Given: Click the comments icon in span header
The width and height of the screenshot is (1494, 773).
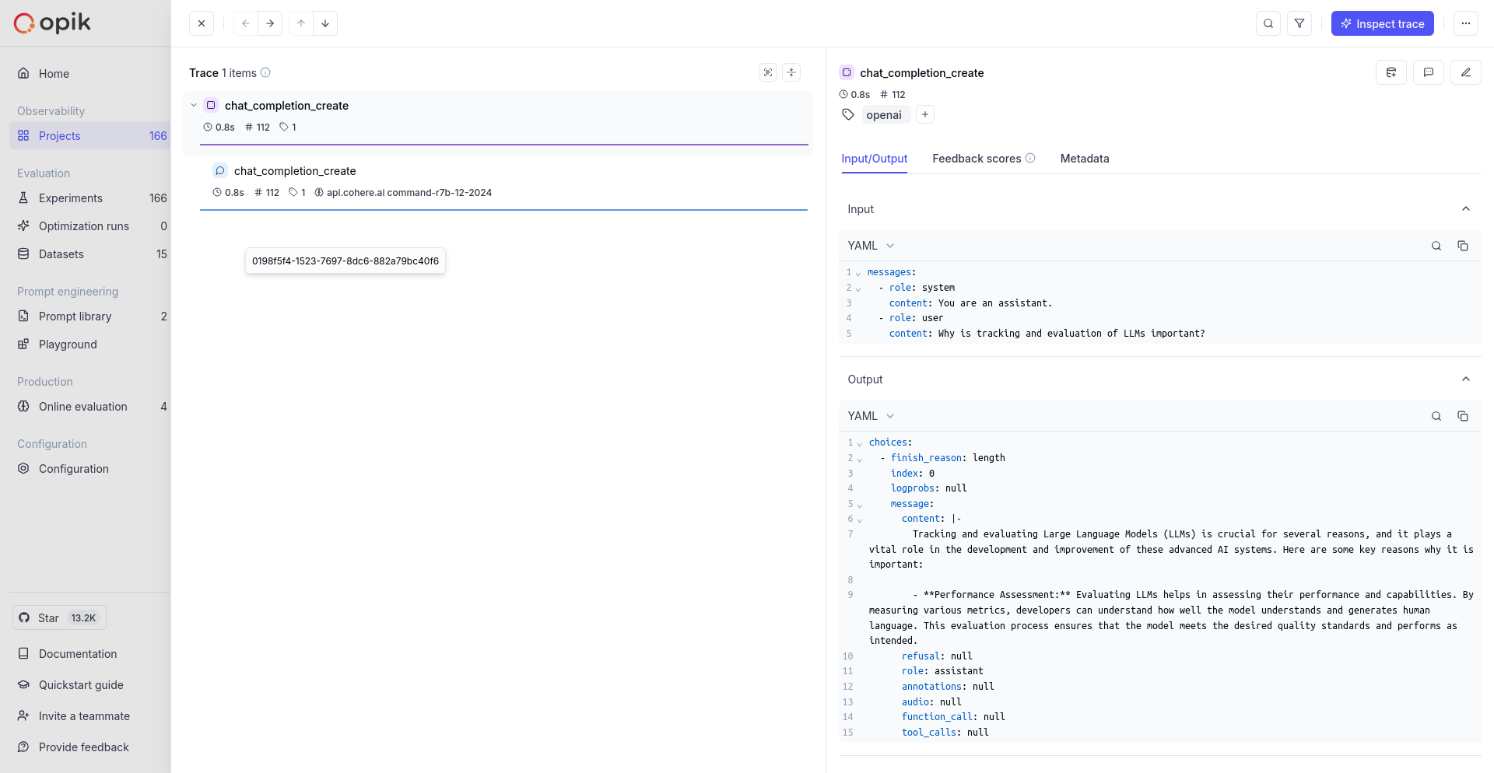Looking at the screenshot, I should pos(1429,72).
